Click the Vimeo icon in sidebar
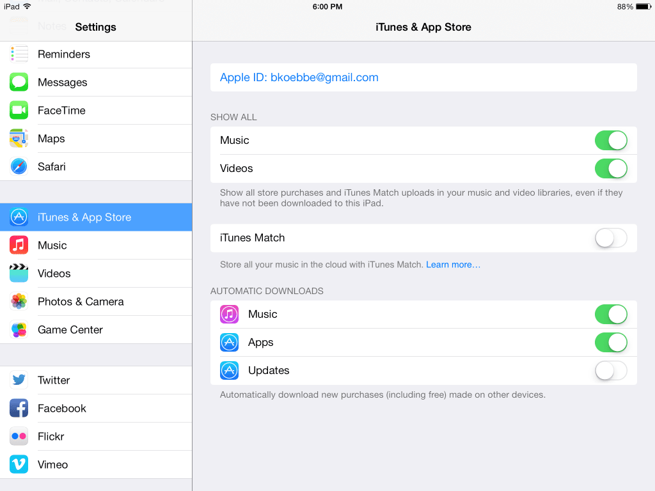The height and width of the screenshot is (491, 655). point(19,464)
